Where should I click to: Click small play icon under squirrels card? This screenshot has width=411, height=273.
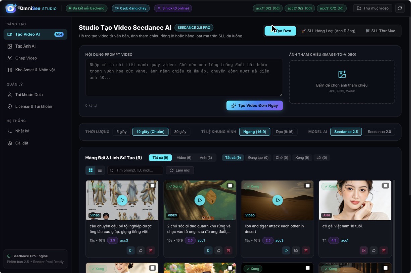[x=209, y=250]
